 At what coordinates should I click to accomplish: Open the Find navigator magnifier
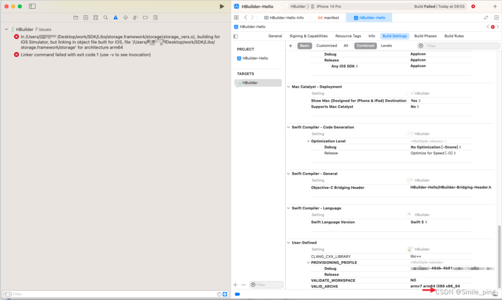pos(106,17)
